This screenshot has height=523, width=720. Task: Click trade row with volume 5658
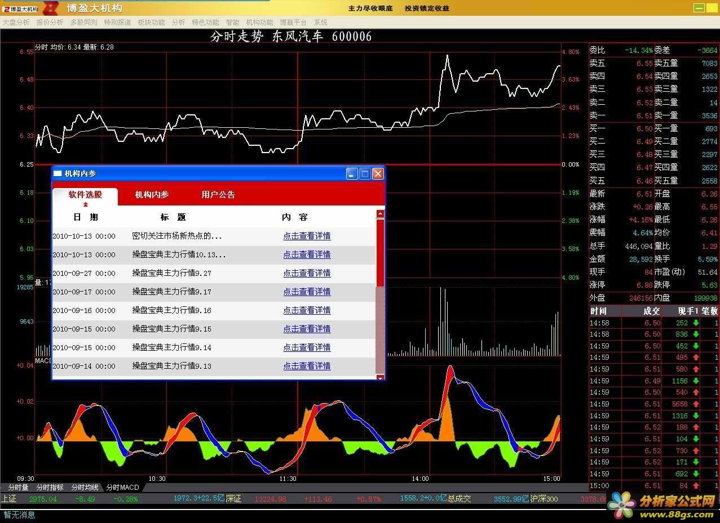coord(654,404)
